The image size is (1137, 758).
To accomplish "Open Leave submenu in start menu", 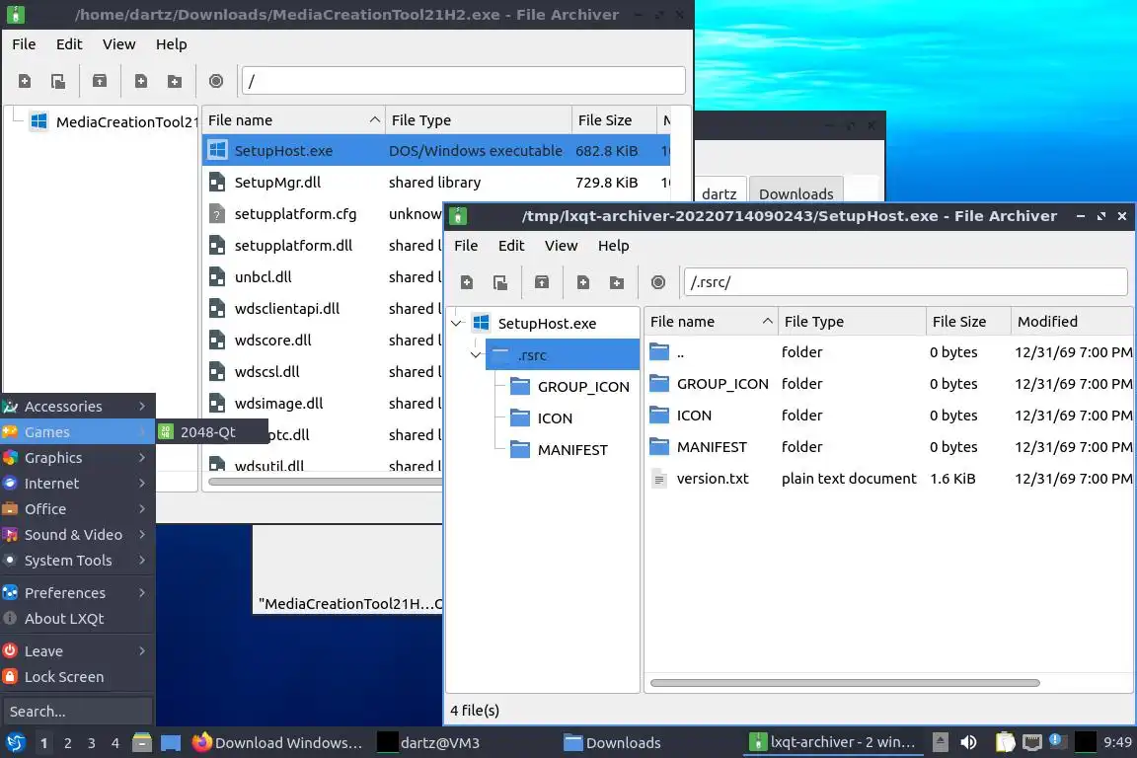I will [78, 651].
